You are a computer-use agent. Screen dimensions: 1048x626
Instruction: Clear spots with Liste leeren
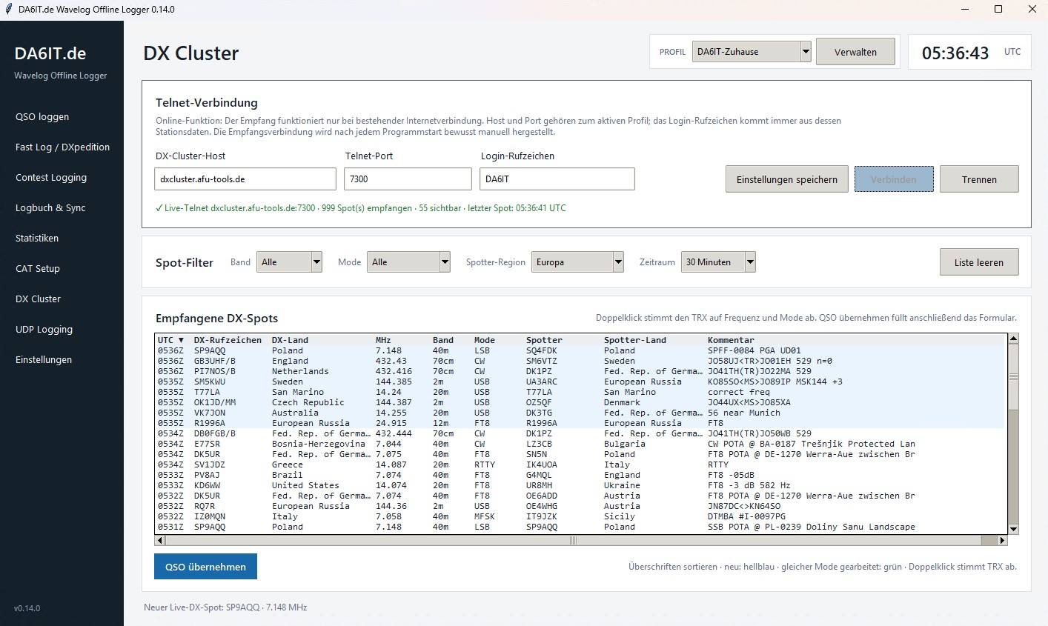click(x=979, y=262)
